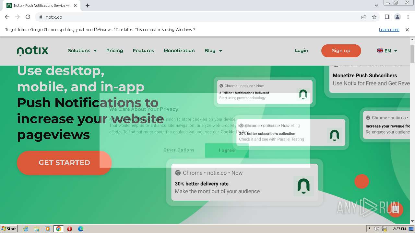
Task: Click the Login link
Action: click(302, 50)
